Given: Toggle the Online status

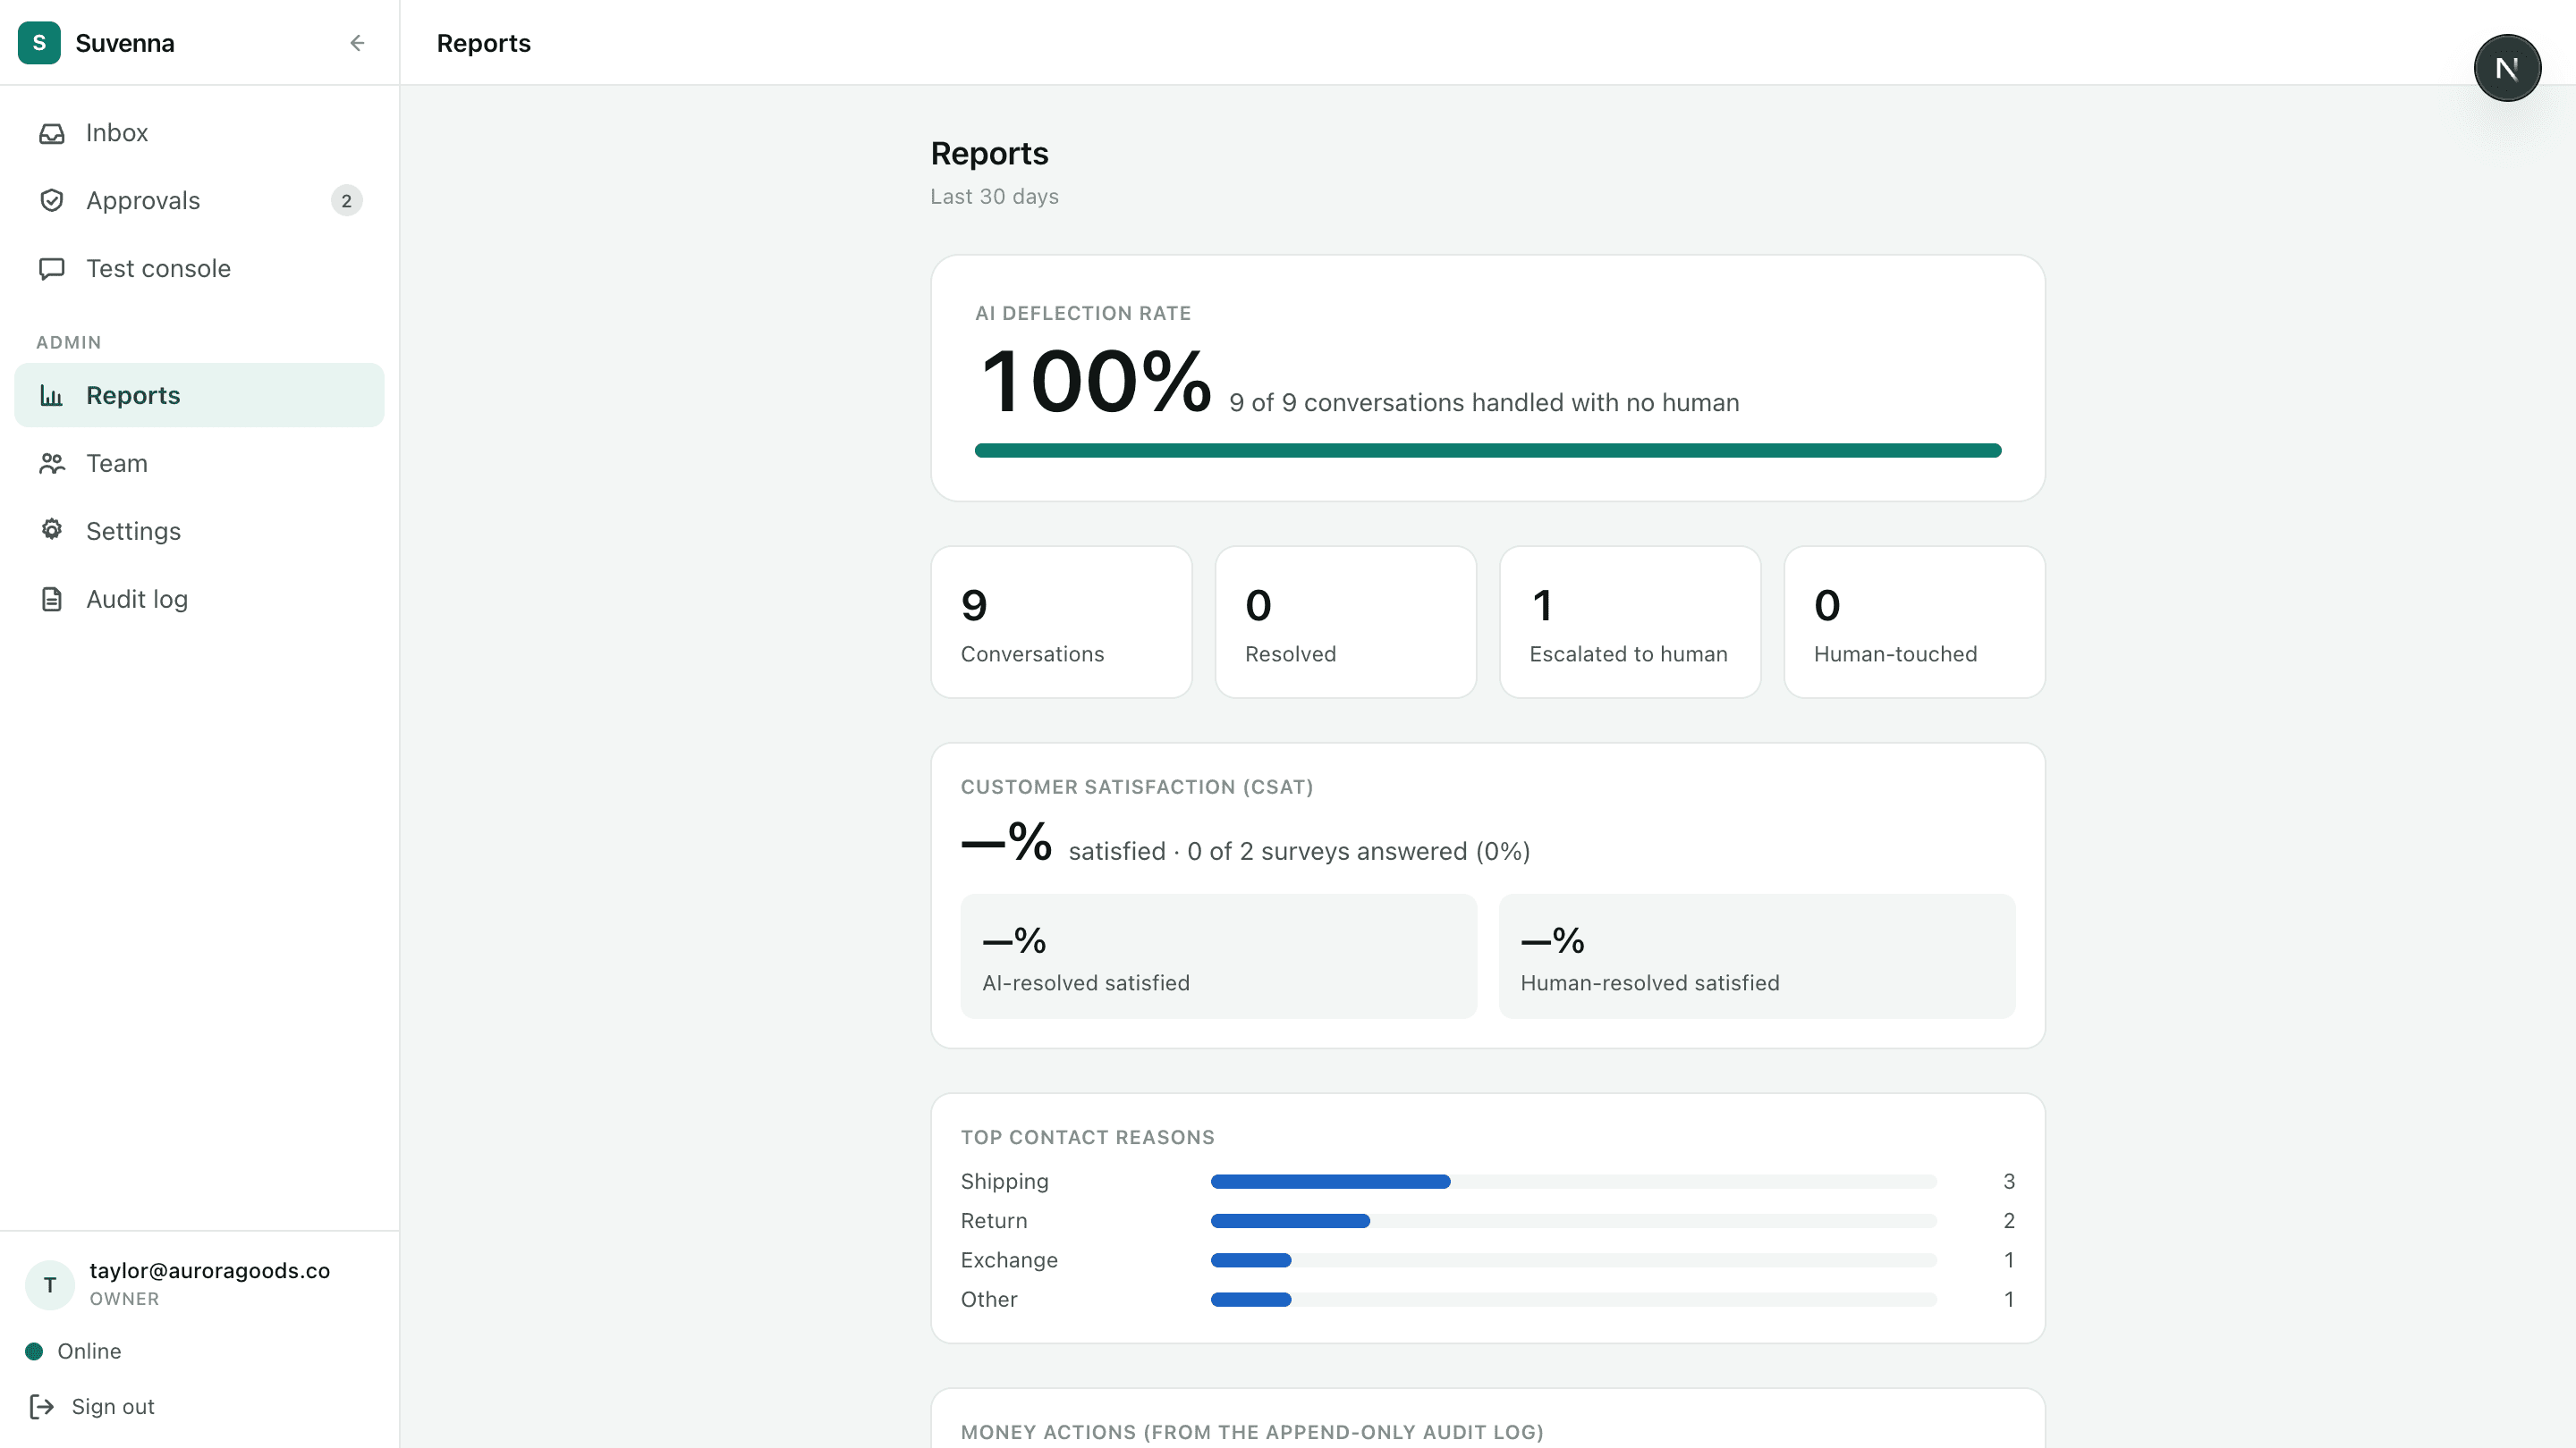Looking at the screenshot, I should pyautogui.click(x=74, y=1351).
